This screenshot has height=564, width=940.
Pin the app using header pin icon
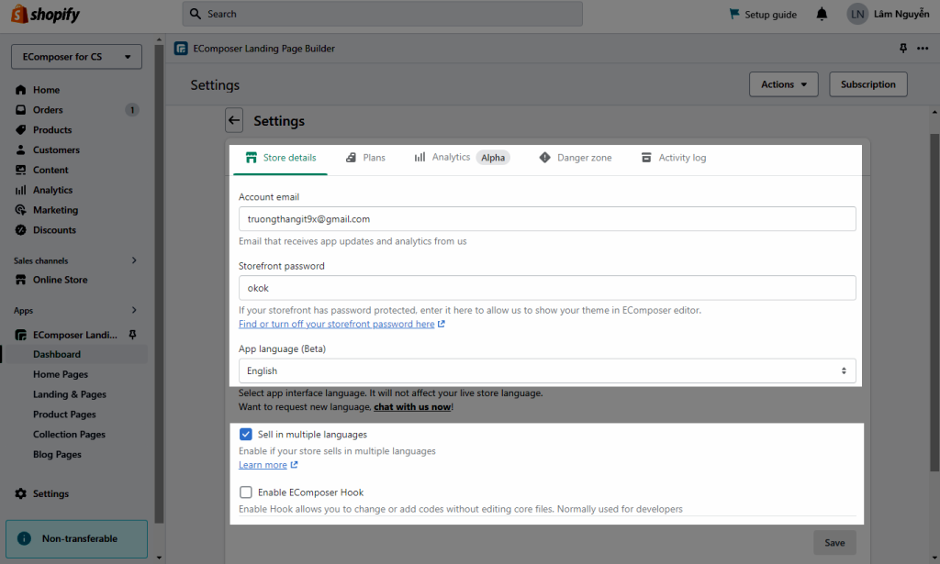[x=903, y=48]
